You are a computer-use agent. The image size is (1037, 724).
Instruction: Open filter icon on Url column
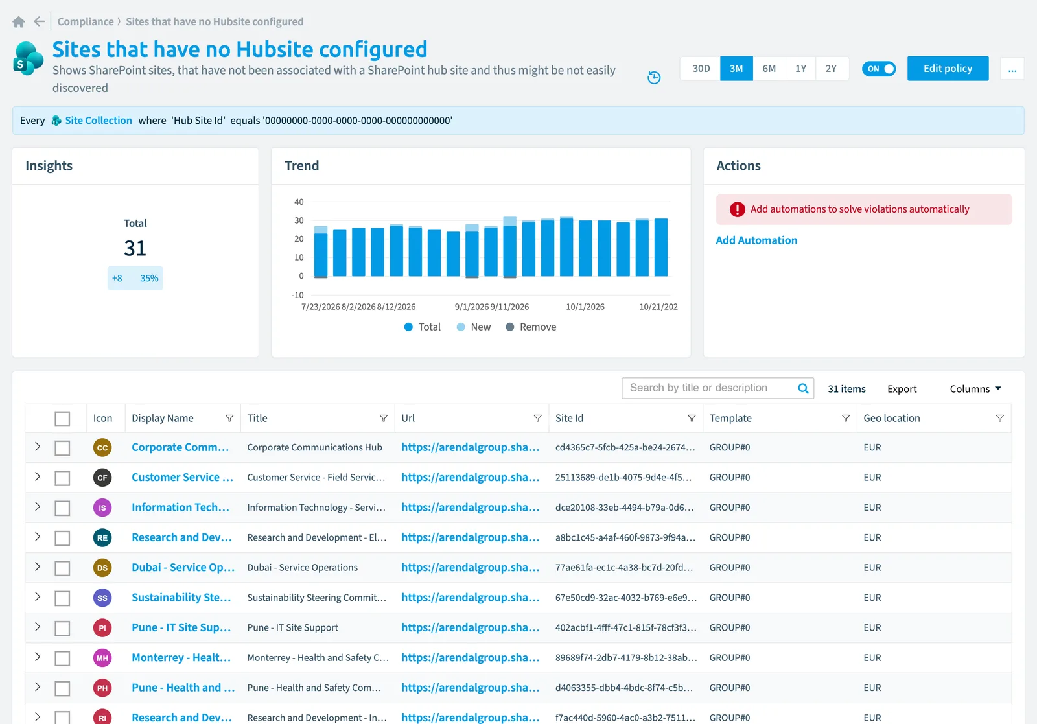538,419
